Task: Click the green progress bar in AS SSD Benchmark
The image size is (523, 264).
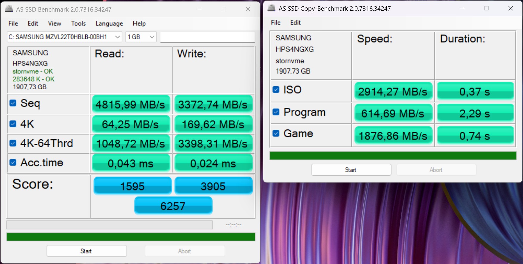Action: point(131,237)
